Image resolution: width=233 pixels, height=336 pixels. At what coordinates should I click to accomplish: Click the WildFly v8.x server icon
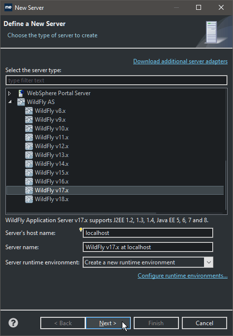pos(29,111)
